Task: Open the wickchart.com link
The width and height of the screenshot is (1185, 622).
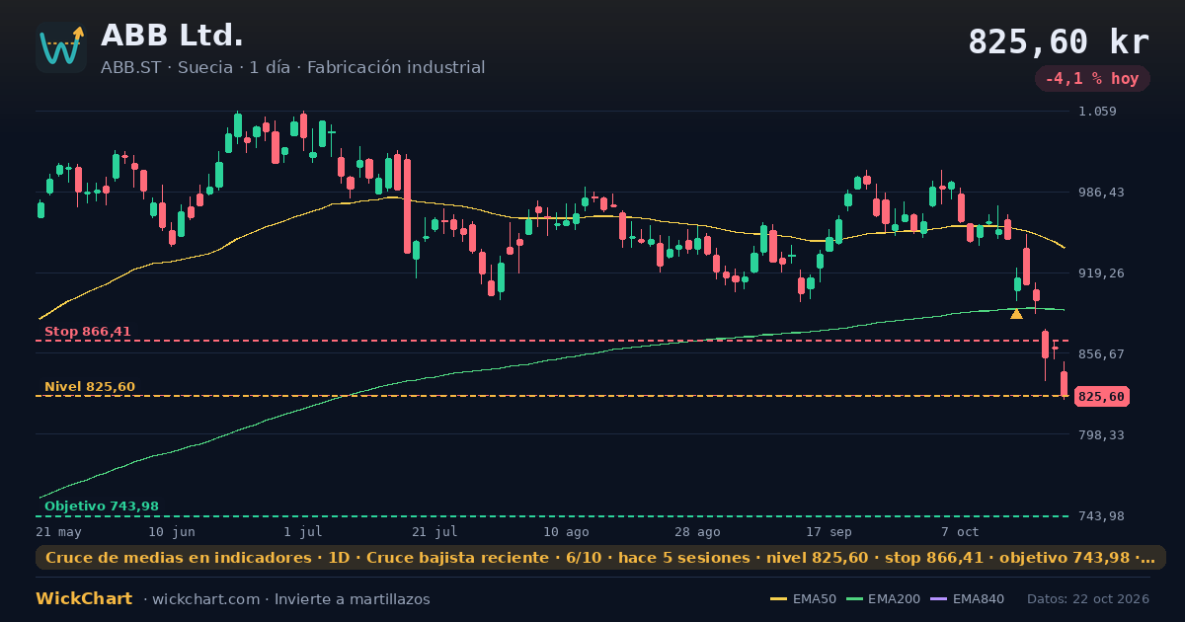Action: click(x=204, y=599)
